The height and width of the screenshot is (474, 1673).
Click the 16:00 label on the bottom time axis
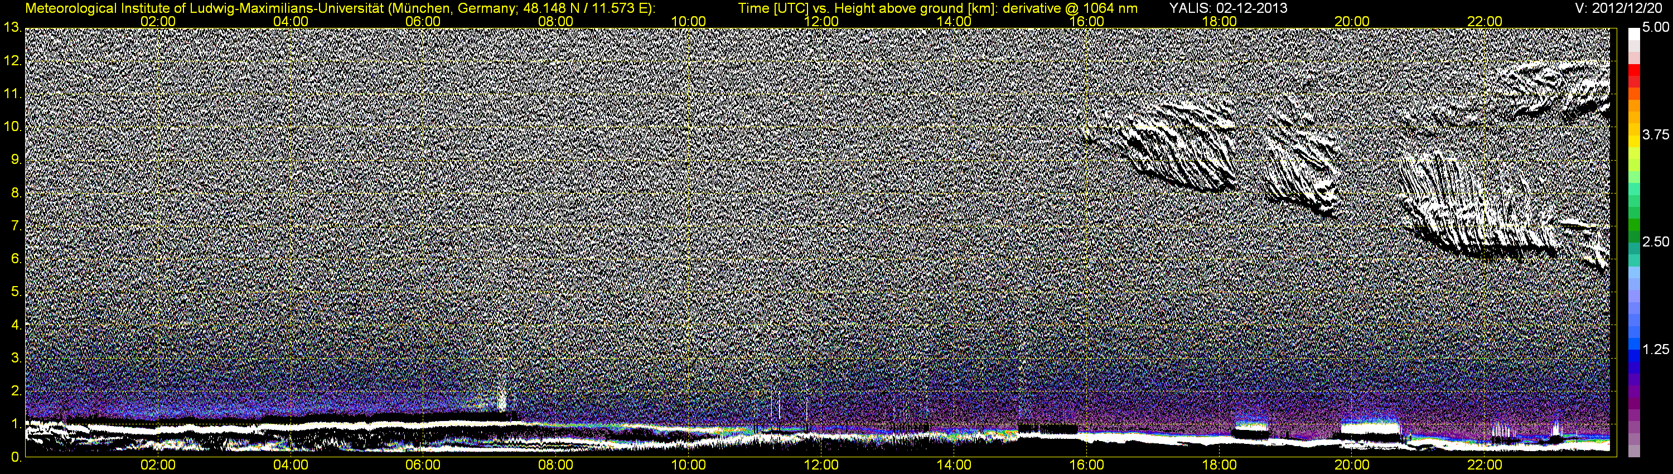[x=1086, y=465]
